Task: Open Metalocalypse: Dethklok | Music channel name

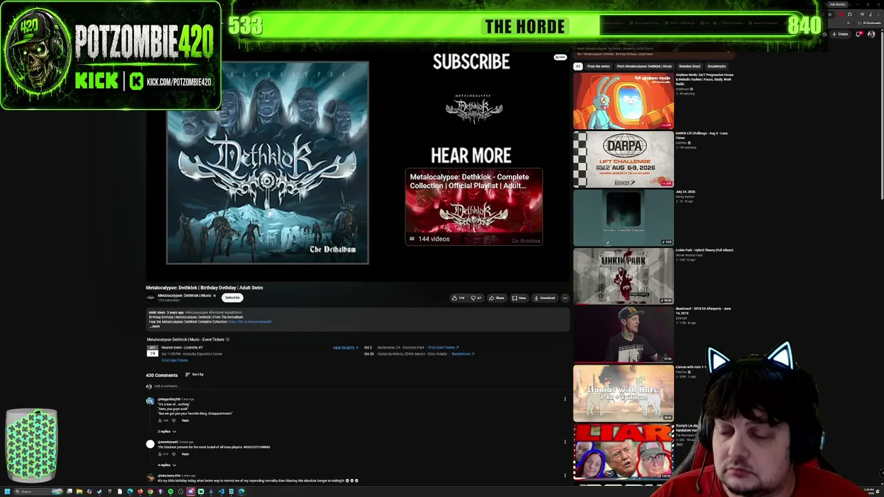Action: (x=184, y=295)
